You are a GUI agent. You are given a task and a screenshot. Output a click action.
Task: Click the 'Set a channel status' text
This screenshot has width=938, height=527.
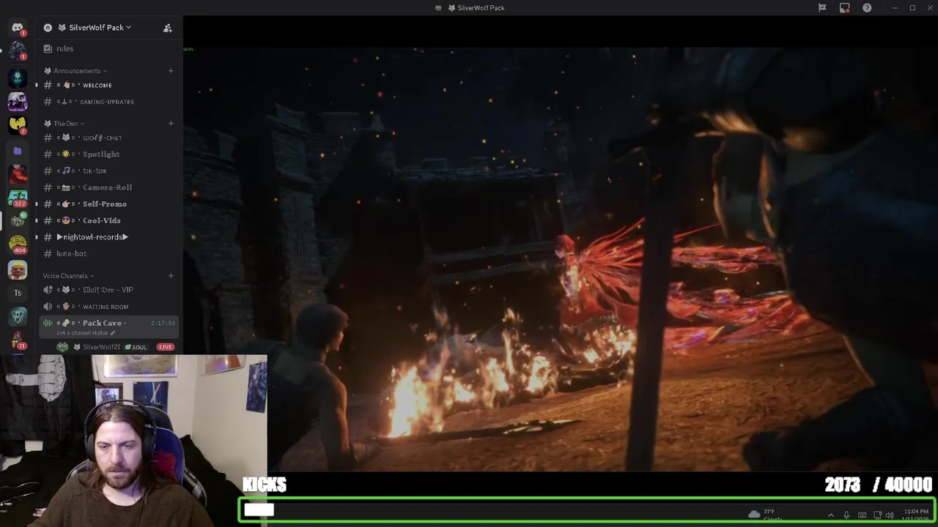click(x=82, y=333)
